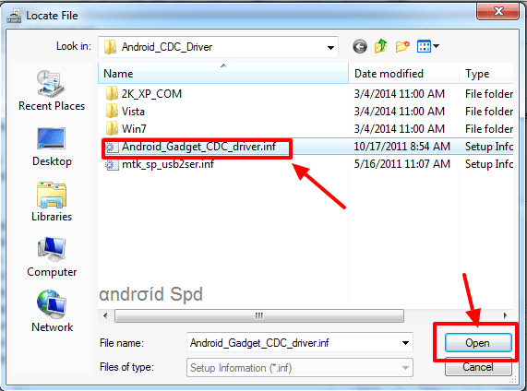Open the view options dropdown arrow
The height and width of the screenshot is (391, 527).
(x=436, y=46)
